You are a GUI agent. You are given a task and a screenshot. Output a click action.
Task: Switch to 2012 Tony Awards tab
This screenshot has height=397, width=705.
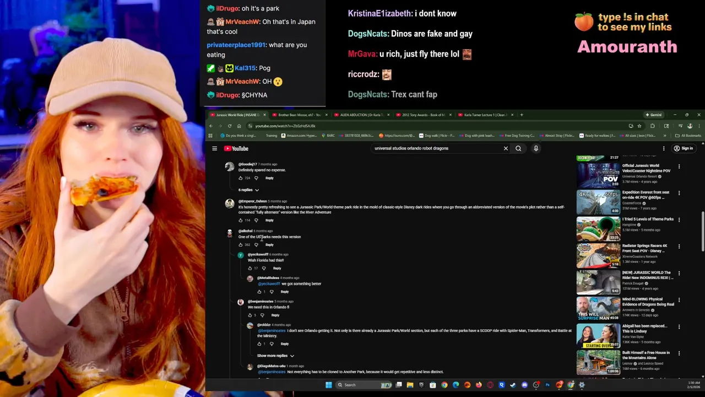coord(423,115)
